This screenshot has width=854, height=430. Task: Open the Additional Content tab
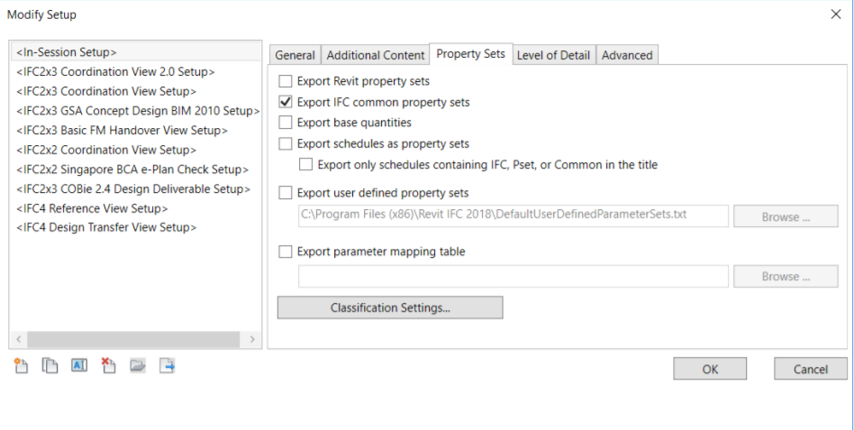376,55
